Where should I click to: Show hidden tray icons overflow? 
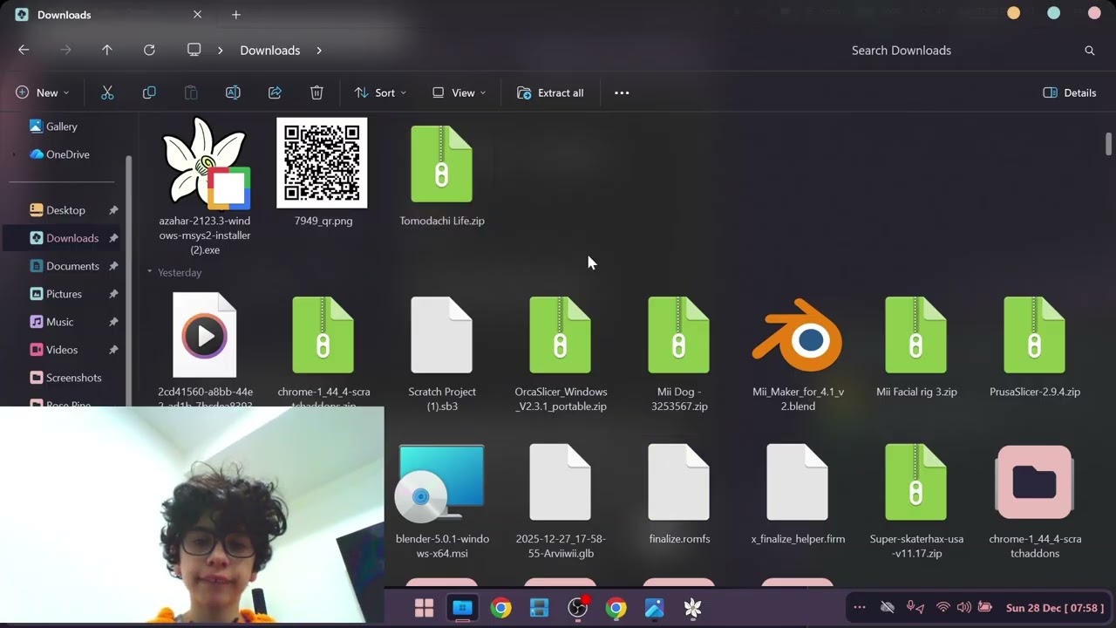(860, 607)
